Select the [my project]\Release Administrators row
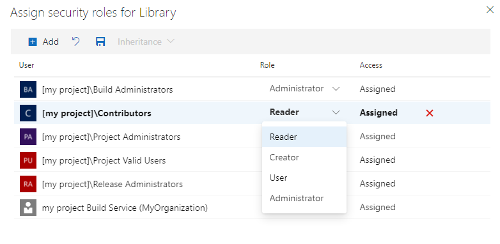 click(252, 184)
